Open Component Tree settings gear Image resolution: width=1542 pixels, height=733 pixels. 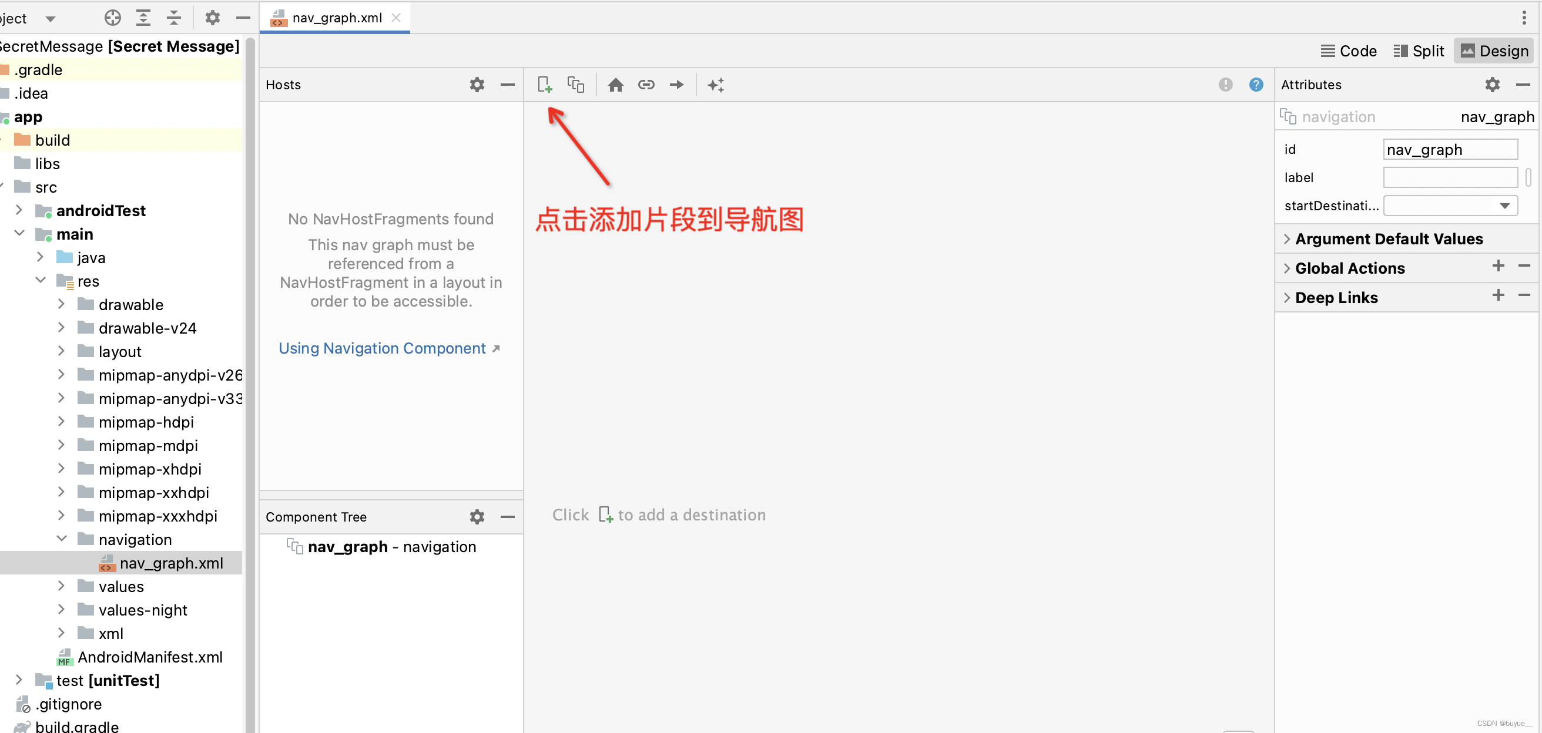coord(477,517)
